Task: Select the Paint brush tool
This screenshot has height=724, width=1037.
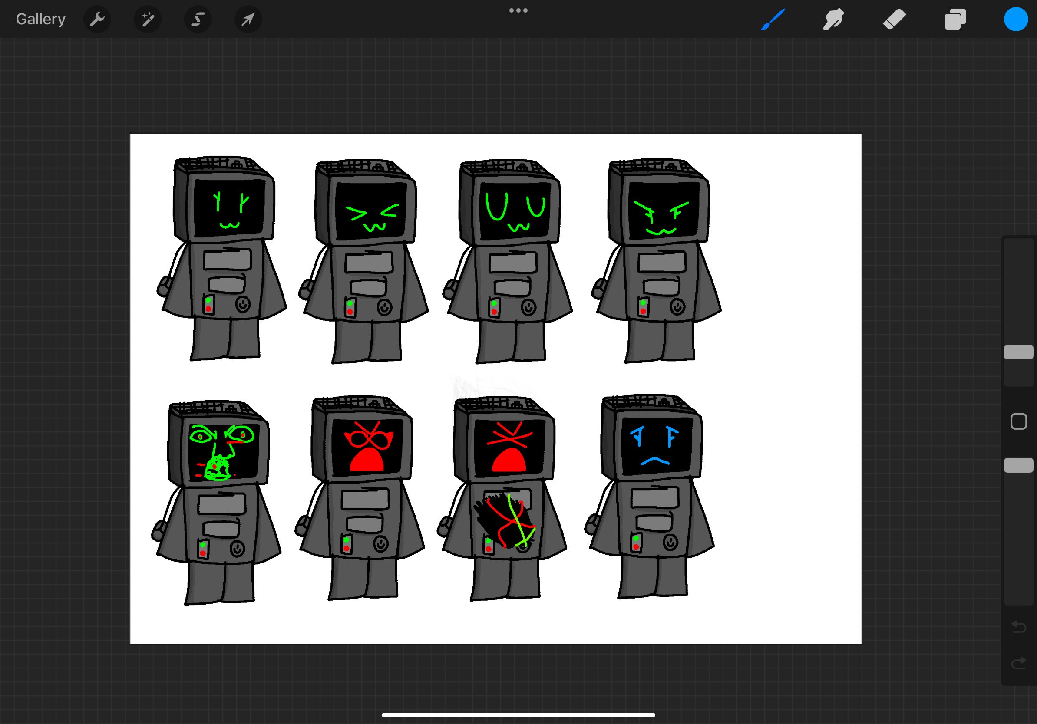Action: (x=773, y=20)
